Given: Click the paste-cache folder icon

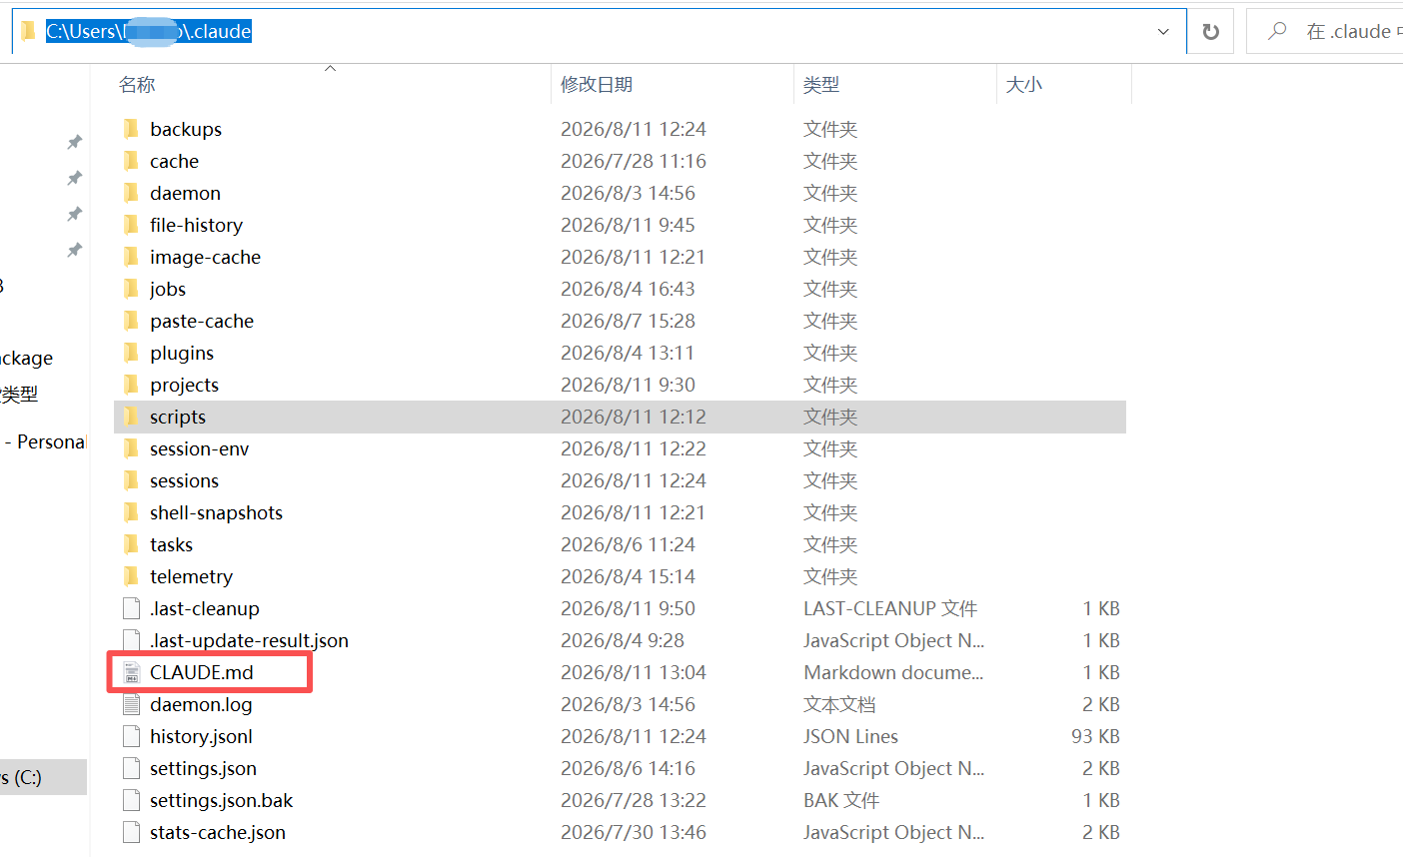Looking at the screenshot, I should pos(131,321).
